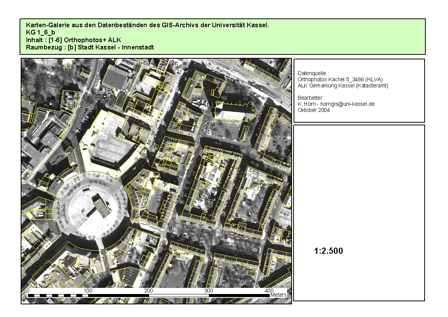
Task: Select 'ALK Gemarkung Kassel (Katasteramt)' text
Action: tap(343, 85)
